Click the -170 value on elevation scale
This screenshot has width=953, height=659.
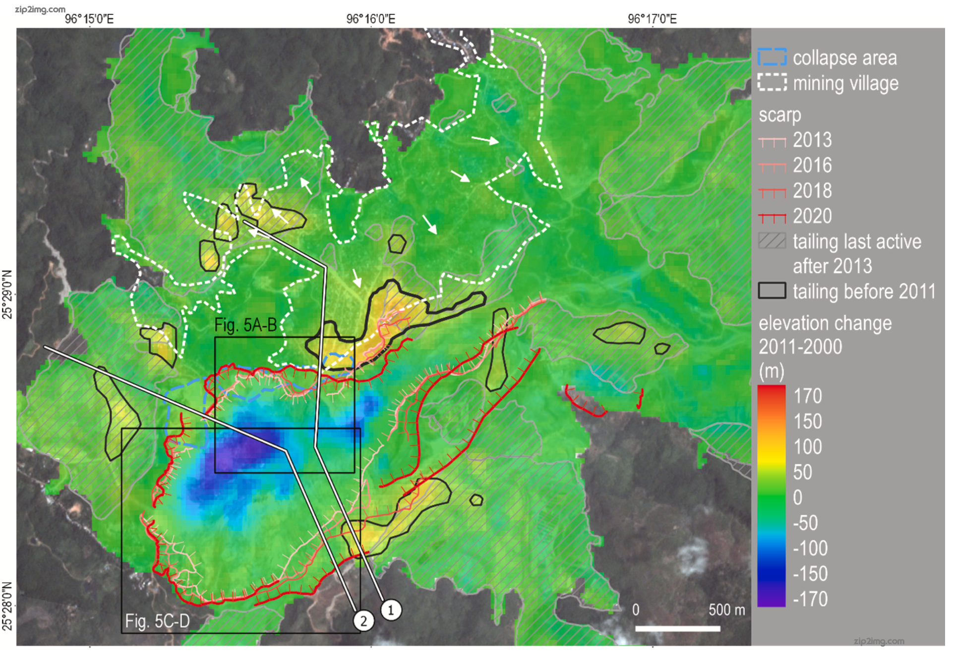click(810, 599)
